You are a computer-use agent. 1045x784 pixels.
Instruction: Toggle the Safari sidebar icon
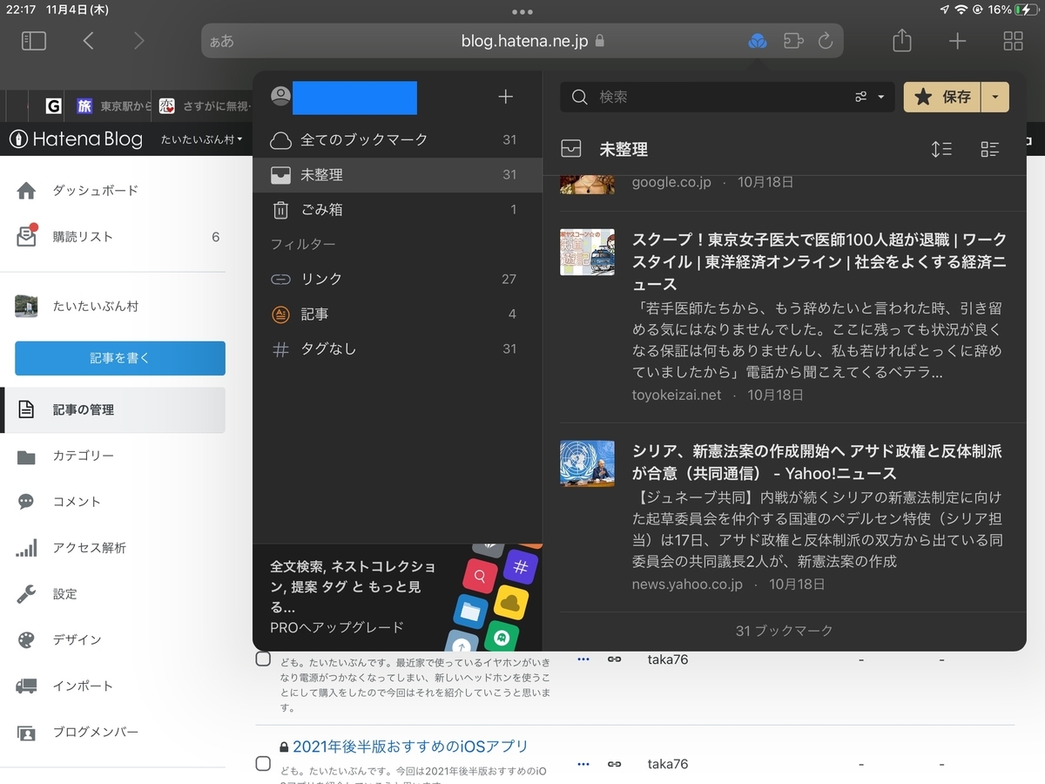(33, 41)
